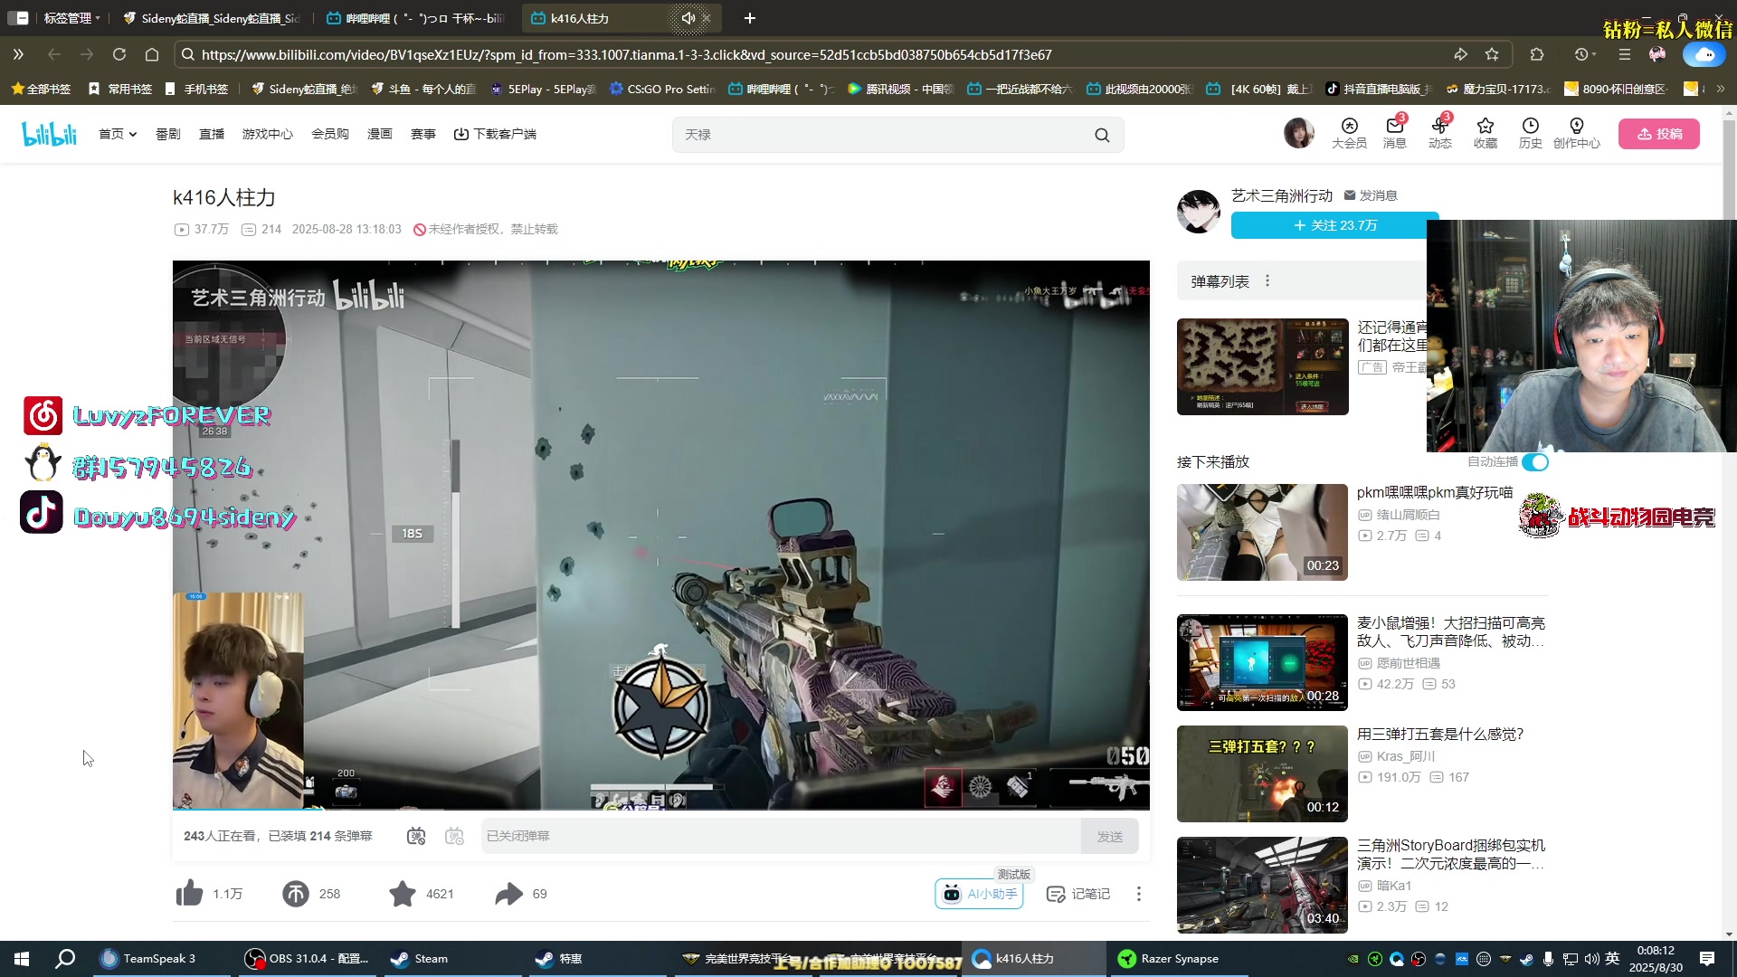The image size is (1737, 977).
Task: Switch to 哔哩哔哩 干杯 browser tab
Action: click(x=416, y=18)
